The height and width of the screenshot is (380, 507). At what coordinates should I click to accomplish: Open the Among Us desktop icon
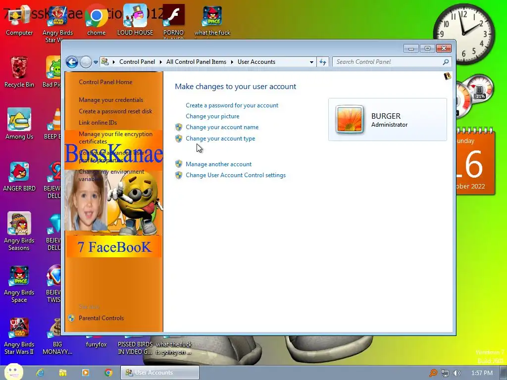[x=19, y=124]
